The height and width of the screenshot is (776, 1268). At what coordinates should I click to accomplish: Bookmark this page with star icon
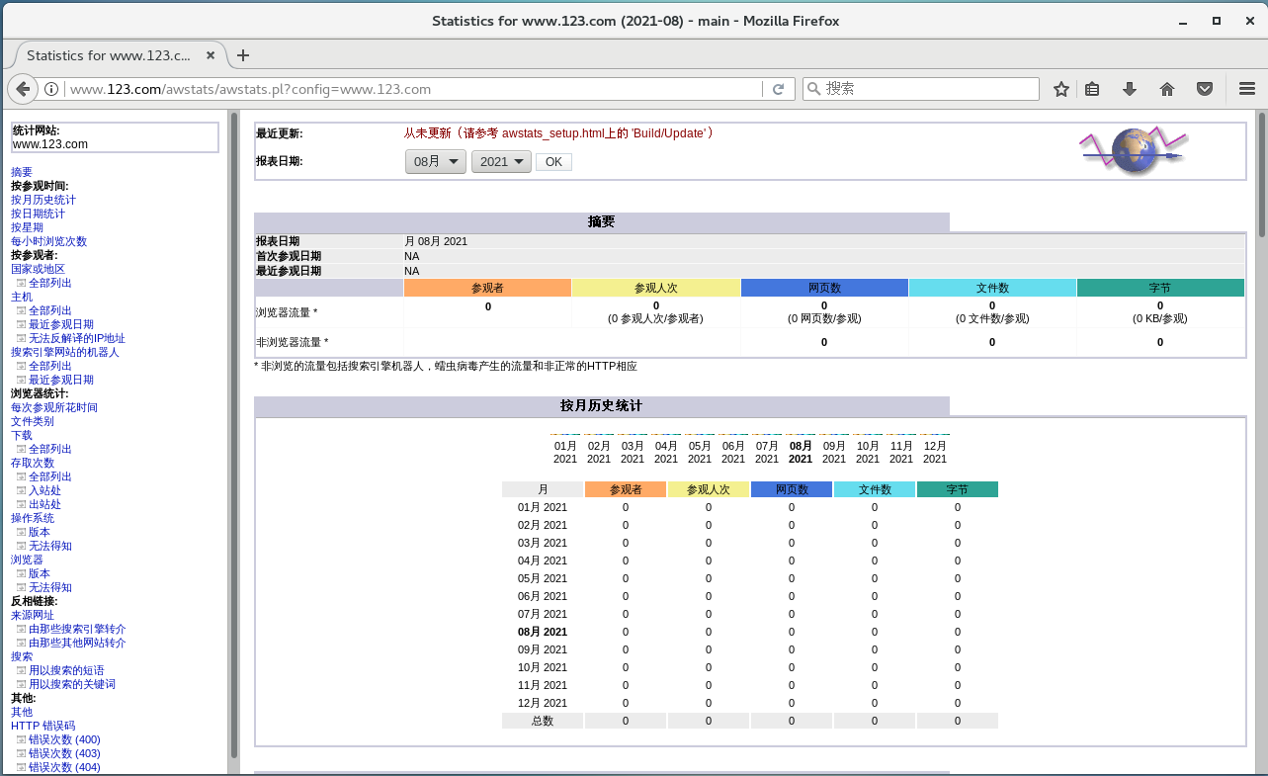(1061, 89)
